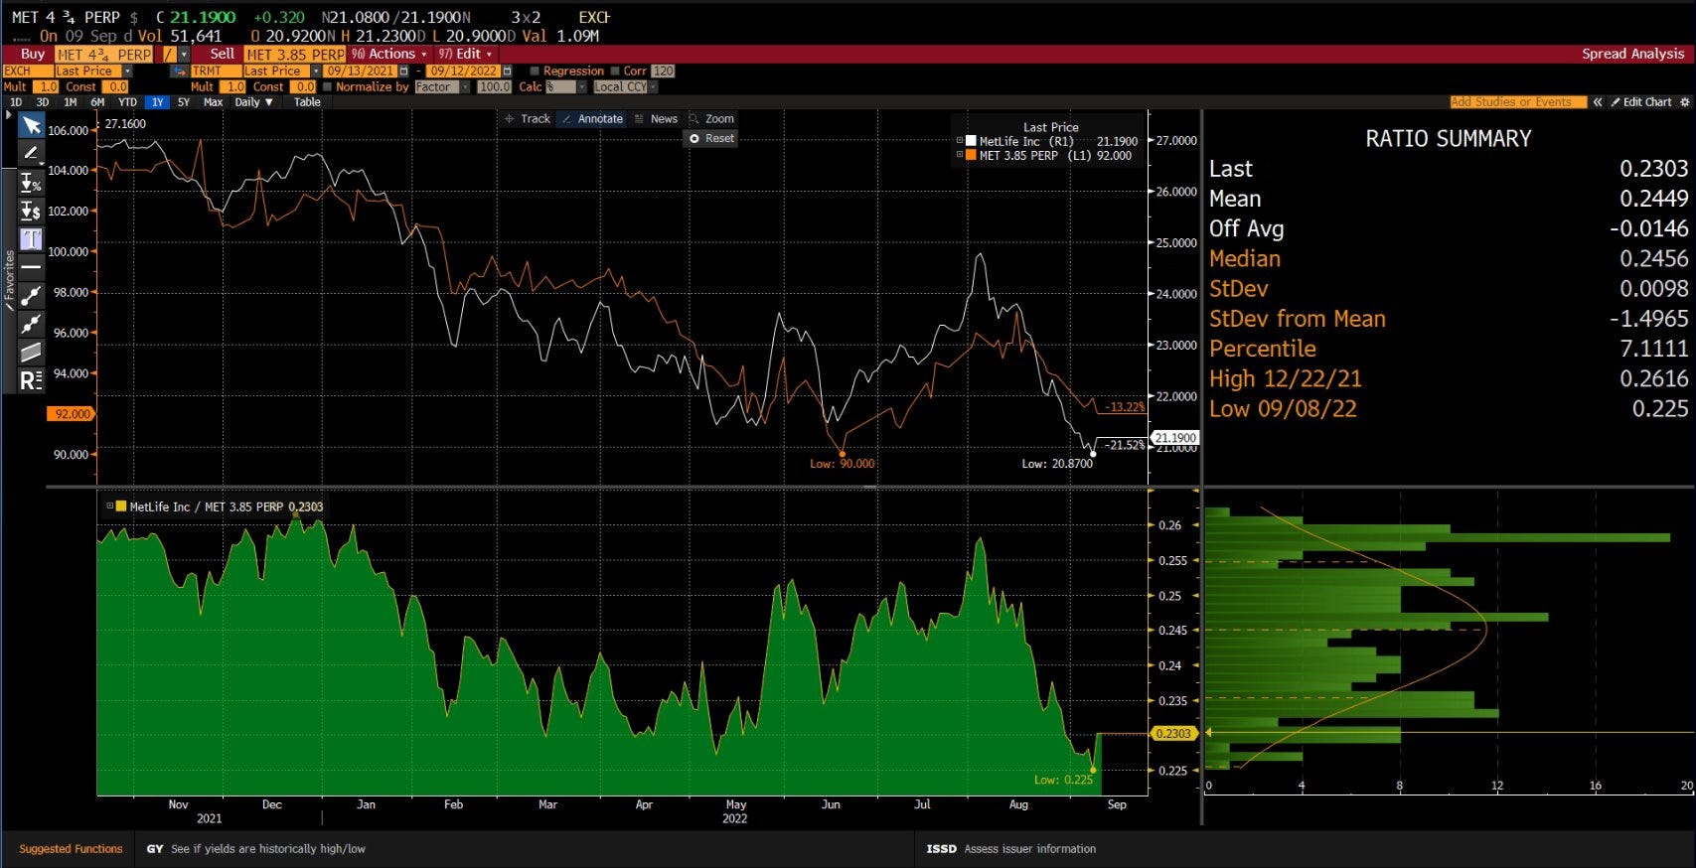
Task: Select the pencil drawing tool
Action: pos(31,153)
